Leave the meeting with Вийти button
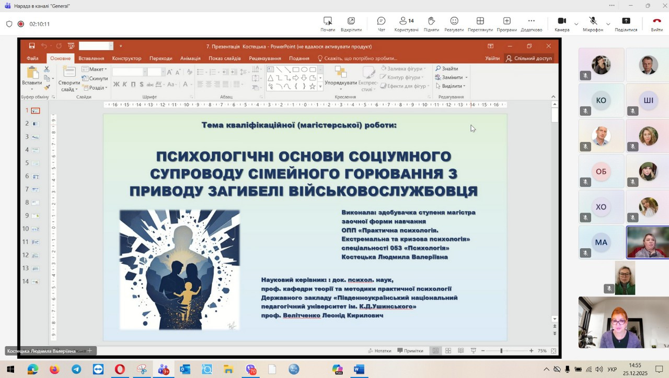Image resolution: width=669 pixels, height=378 pixels. click(656, 23)
